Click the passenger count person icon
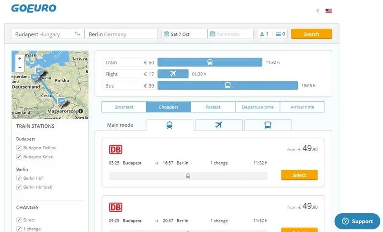The width and height of the screenshot is (383, 232). click(x=262, y=34)
